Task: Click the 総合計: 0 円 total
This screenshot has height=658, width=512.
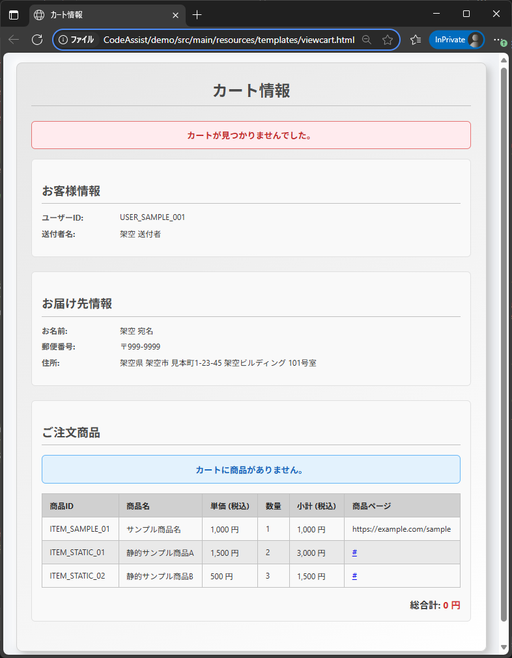Action: [435, 605]
